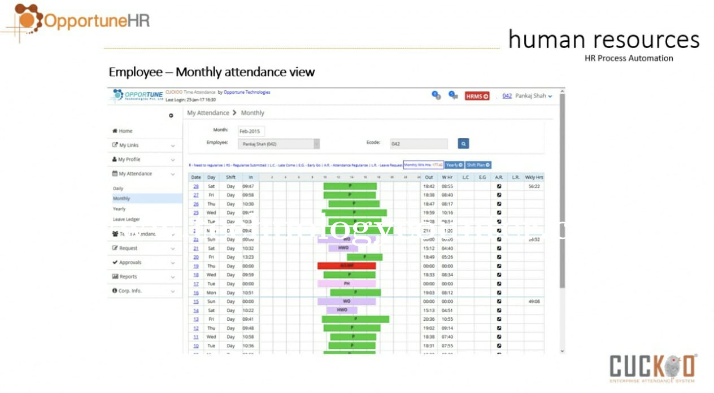Click the red absent bar on the 19th
Viewport: 714px width, 393px height.
[x=346, y=266]
